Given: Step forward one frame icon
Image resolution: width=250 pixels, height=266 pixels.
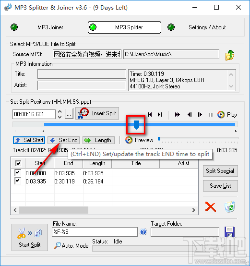Looking at the screenshot, I should [200, 114].
